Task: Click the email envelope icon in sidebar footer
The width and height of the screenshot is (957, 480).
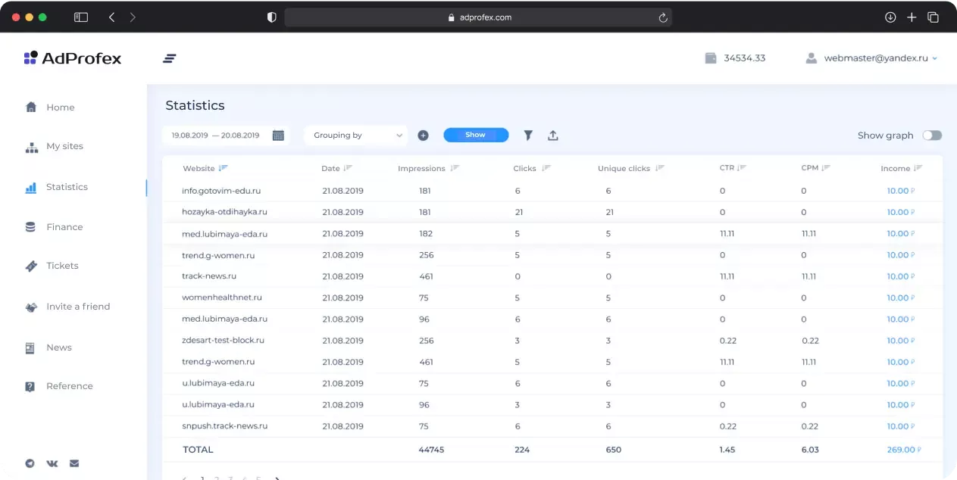Action: (x=74, y=463)
